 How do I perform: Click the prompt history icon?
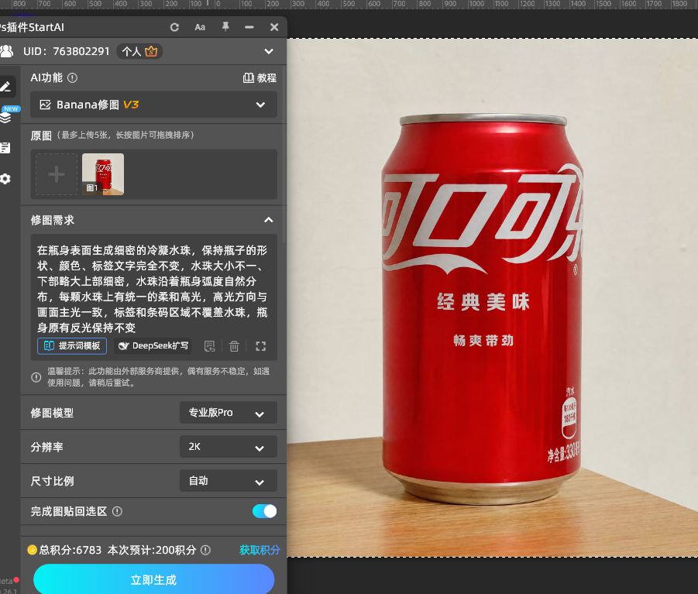(x=210, y=346)
